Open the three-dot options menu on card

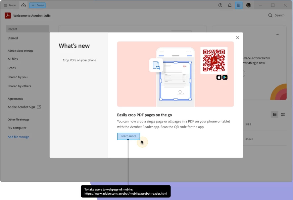click(277, 34)
